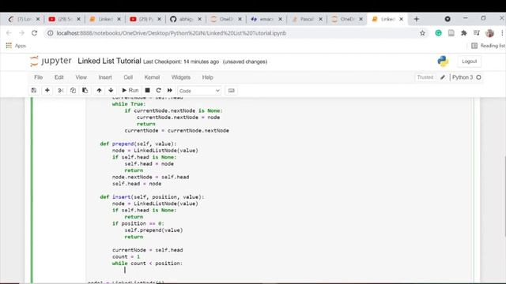Bookmark this page with star icon
Viewport: 506px width, 284px height.
pyautogui.click(x=422, y=33)
